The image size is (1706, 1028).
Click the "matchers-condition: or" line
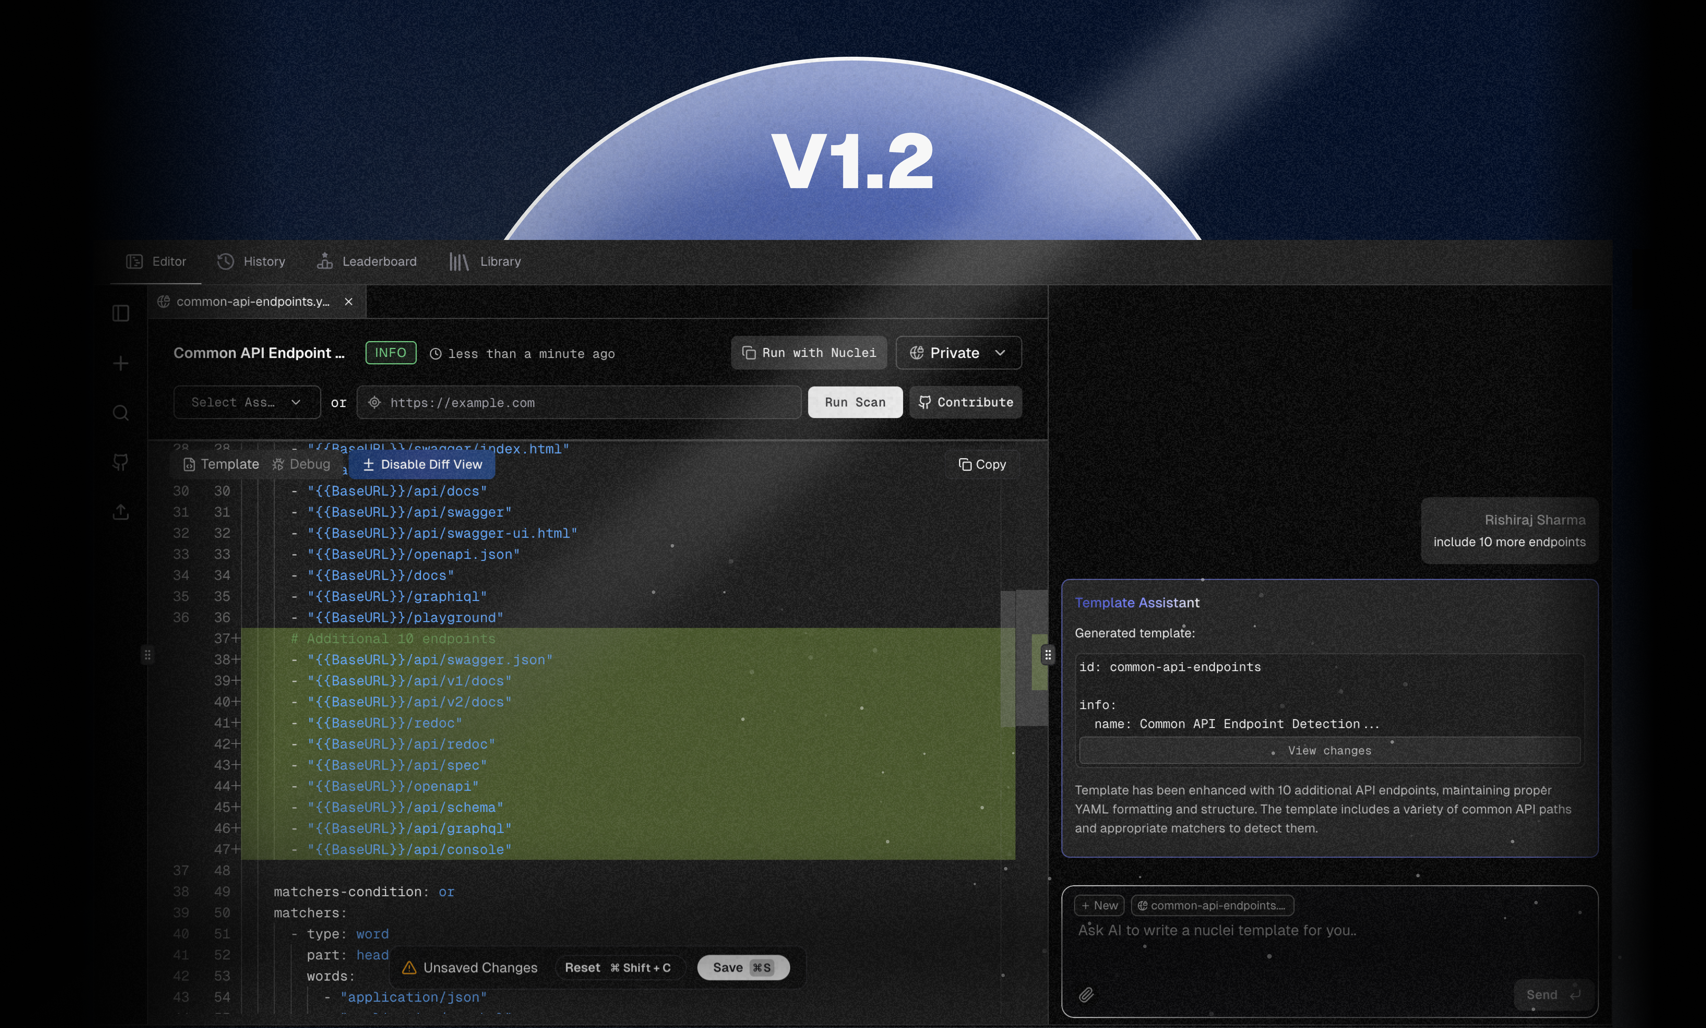click(x=364, y=892)
